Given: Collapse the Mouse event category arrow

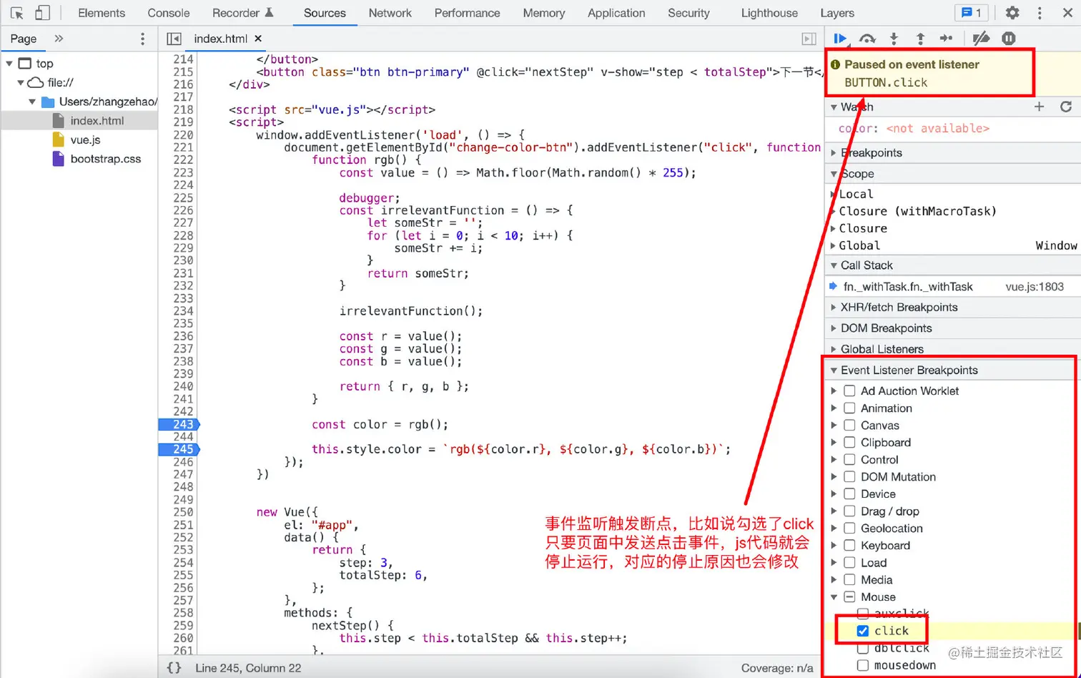Looking at the screenshot, I should tap(834, 596).
